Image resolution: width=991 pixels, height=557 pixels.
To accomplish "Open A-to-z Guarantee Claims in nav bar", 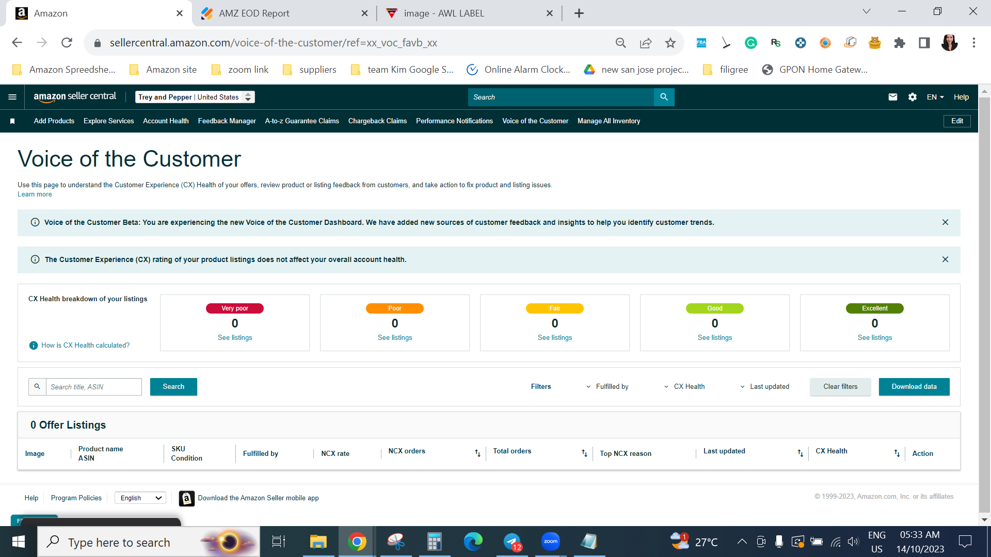I will point(302,121).
